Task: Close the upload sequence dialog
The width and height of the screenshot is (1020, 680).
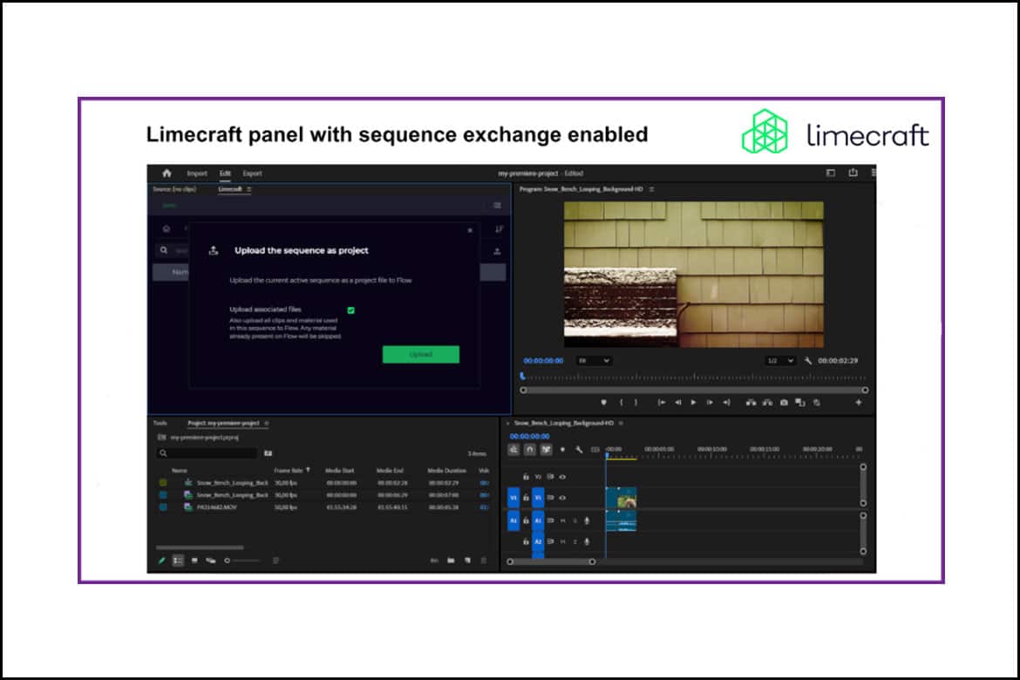Action: (x=470, y=231)
